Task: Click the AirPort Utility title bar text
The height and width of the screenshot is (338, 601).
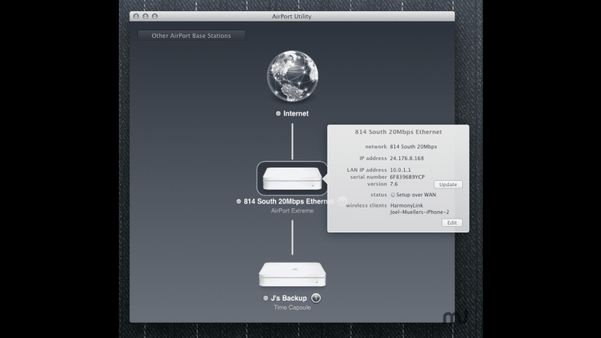Action: tap(292, 17)
